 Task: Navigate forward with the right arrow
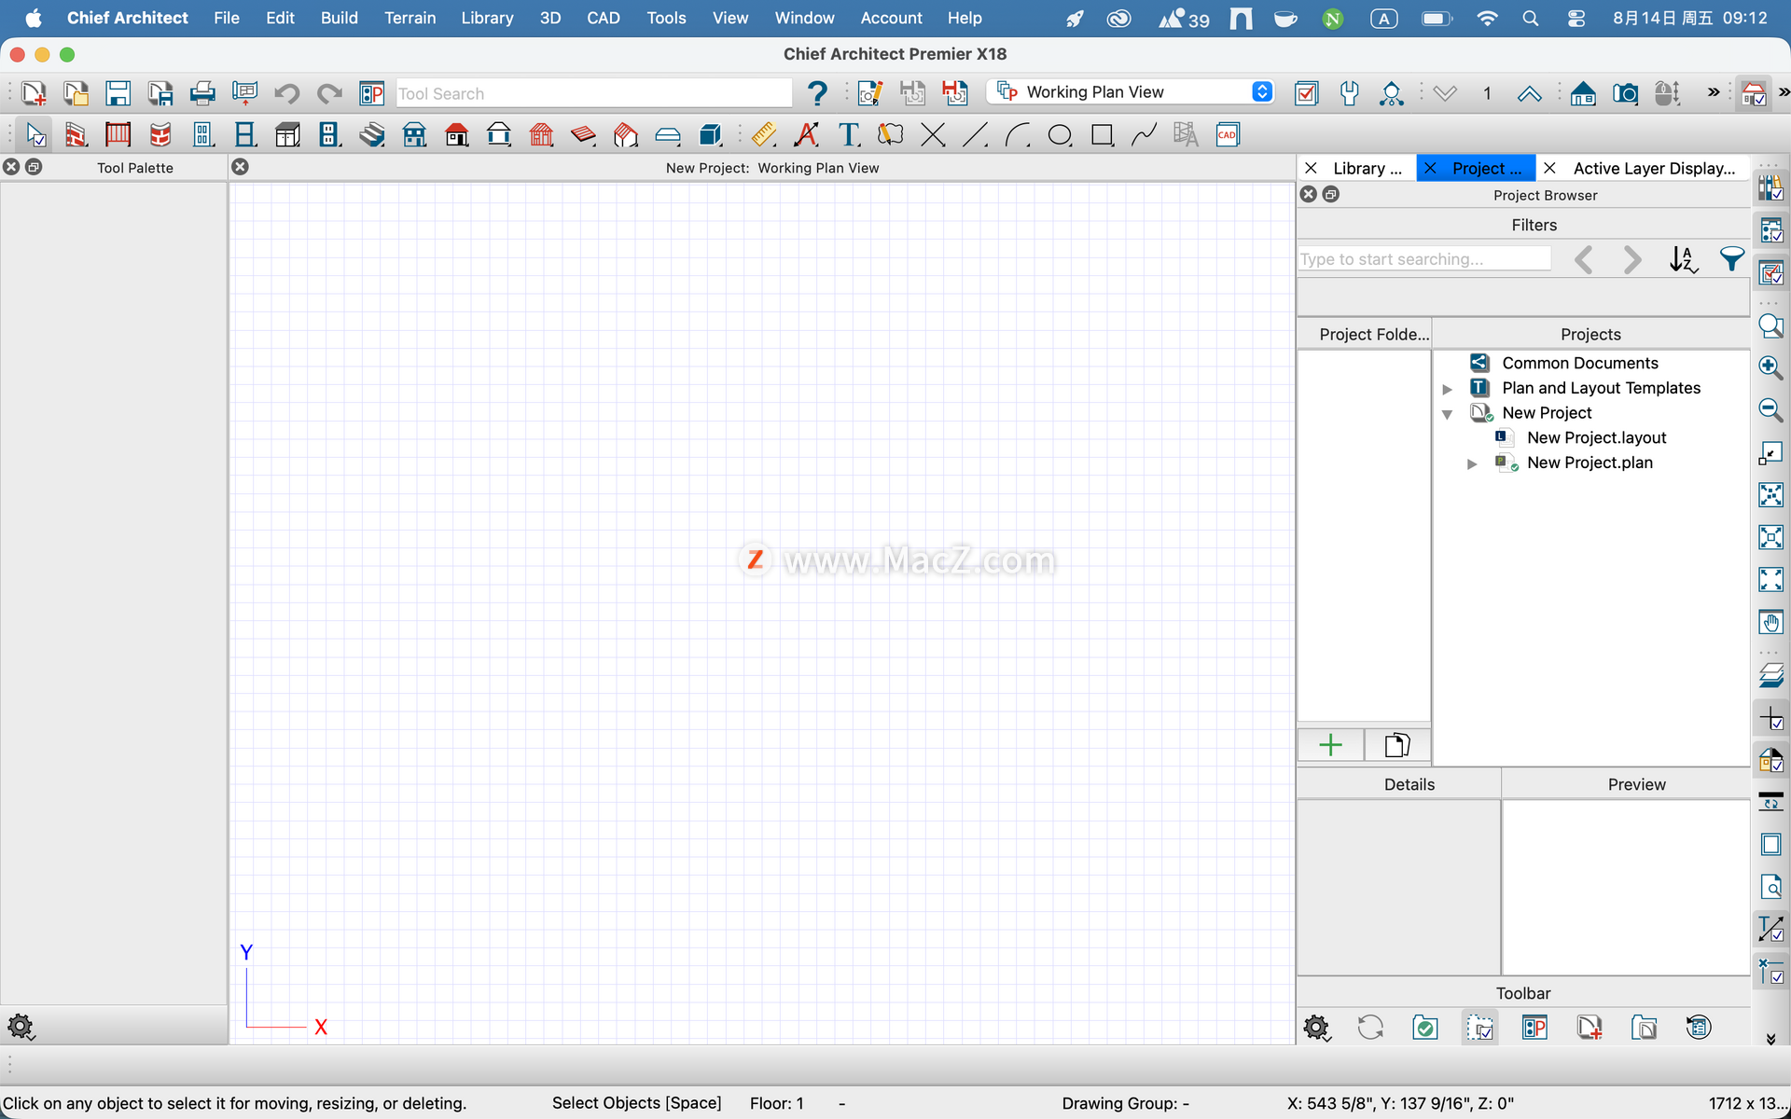pos(1631,259)
